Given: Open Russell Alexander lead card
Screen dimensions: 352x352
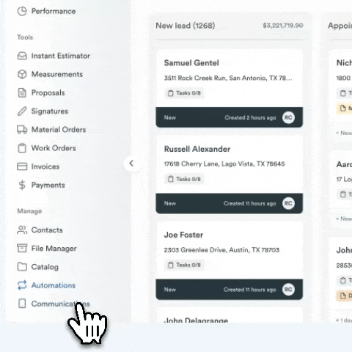Looking at the screenshot, I should pos(230,175).
